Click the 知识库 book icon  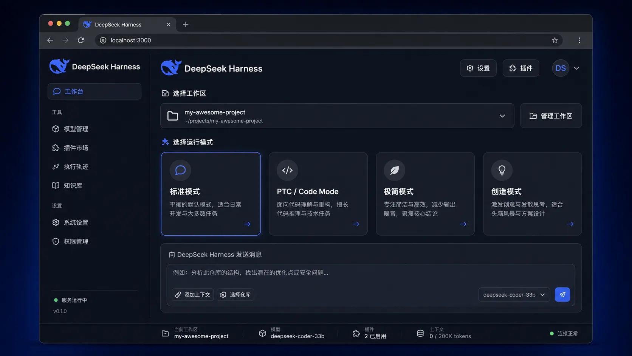56,185
